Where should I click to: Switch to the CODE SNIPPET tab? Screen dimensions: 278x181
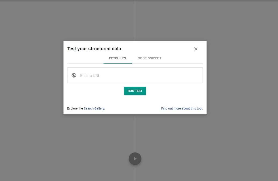coord(149,58)
